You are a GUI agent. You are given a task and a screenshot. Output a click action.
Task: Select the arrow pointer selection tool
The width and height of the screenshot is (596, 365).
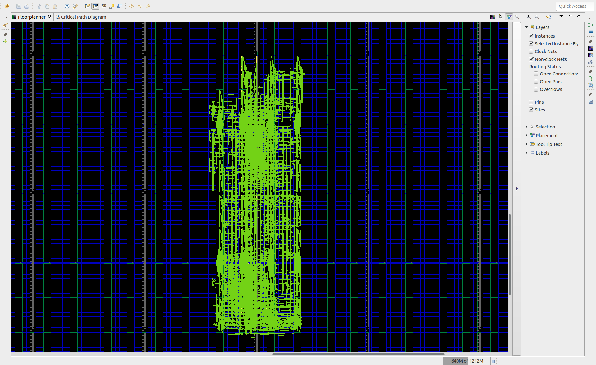coord(501,17)
